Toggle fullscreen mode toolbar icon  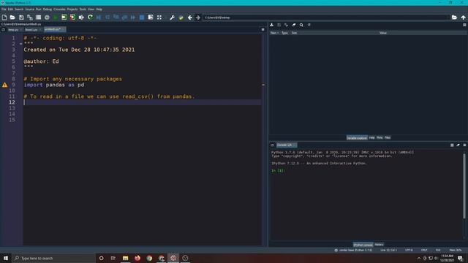click(159, 18)
